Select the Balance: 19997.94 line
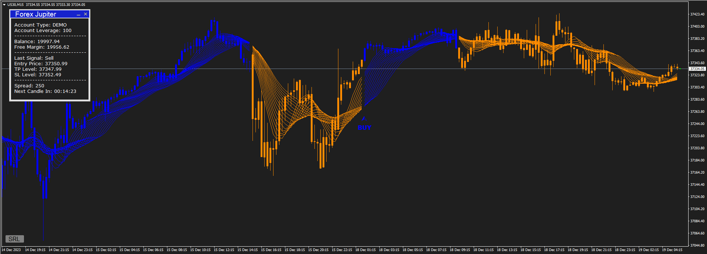 click(37, 42)
